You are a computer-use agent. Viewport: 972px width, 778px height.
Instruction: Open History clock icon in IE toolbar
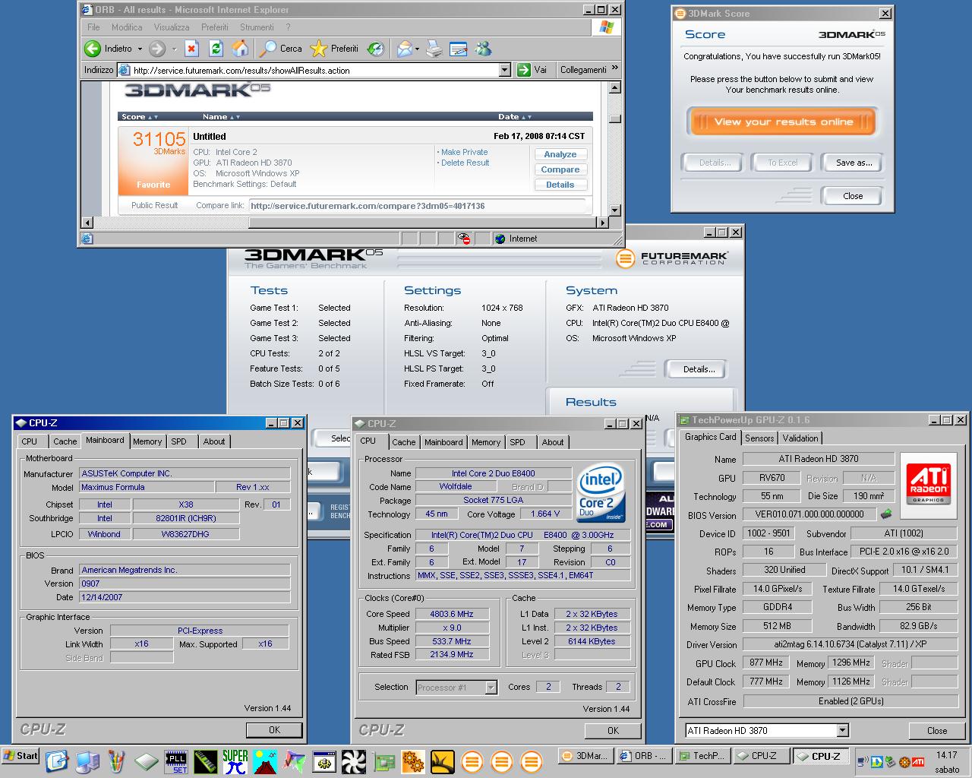click(376, 49)
